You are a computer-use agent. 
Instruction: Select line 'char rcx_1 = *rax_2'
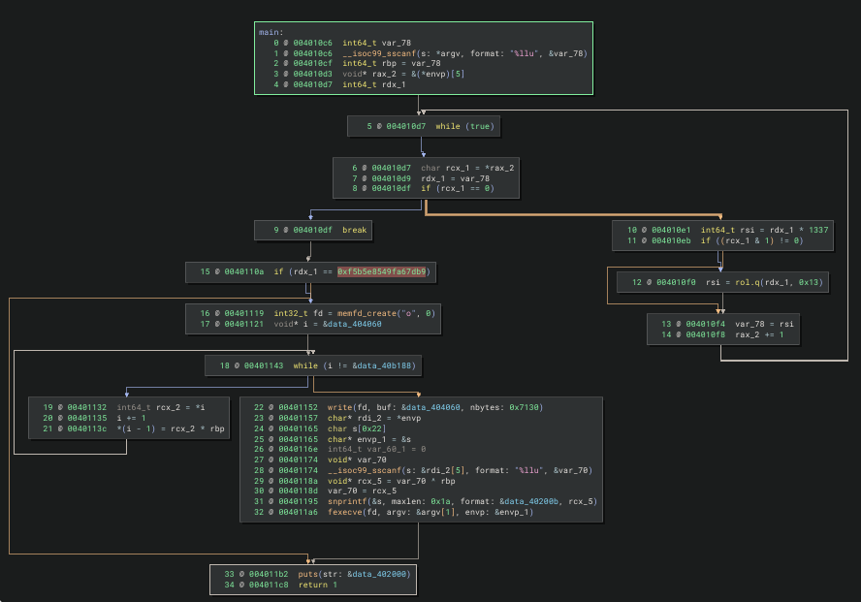click(x=467, y=168)
